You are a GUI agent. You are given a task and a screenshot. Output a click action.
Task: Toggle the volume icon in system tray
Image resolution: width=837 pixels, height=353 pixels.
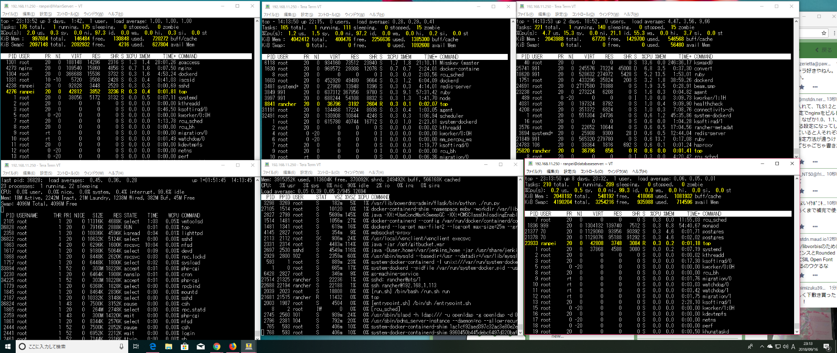click(x=785, y=347)
